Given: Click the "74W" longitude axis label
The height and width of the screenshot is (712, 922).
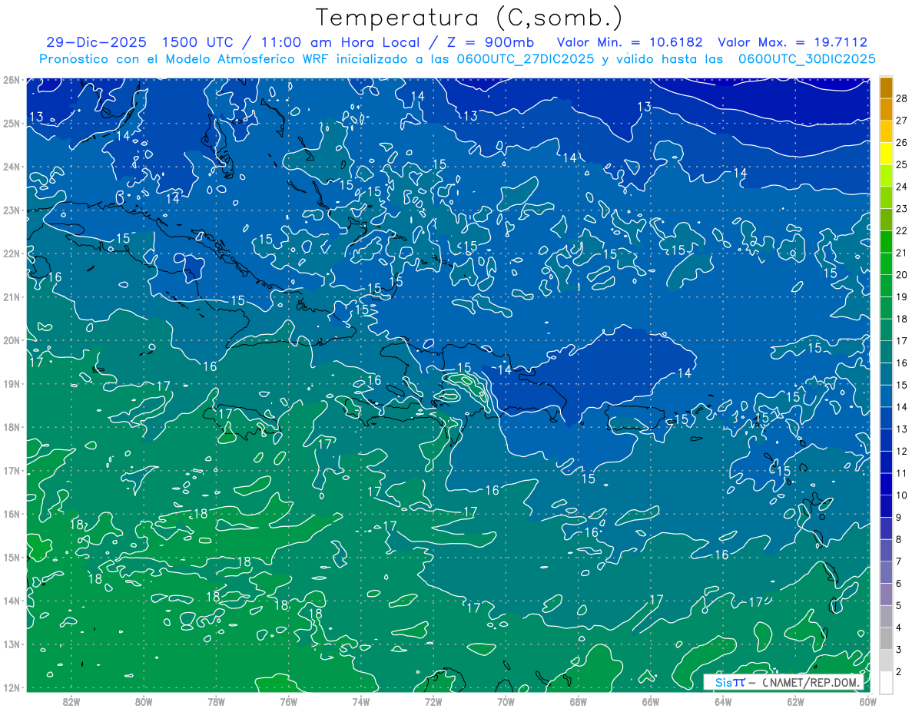Looking at the screenshot, I should pyautogui.click(x=361, y=701).
